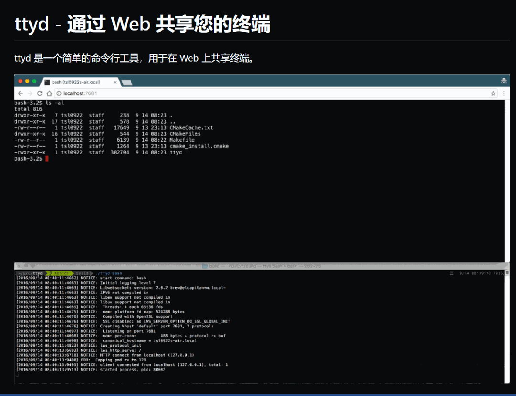Click the 'total 816' output line
Screen dimensions: 516x396
click(28, 109)
